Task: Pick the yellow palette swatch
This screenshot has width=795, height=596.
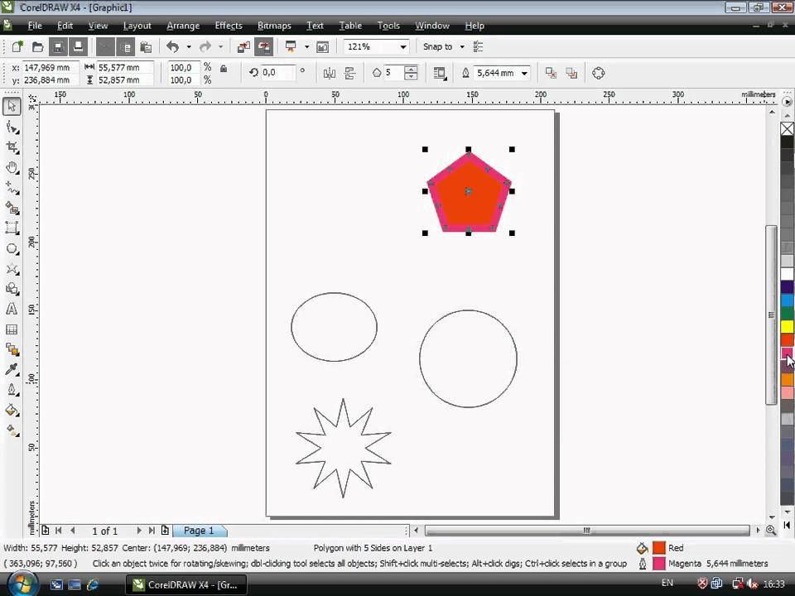Action: (787, 327)
